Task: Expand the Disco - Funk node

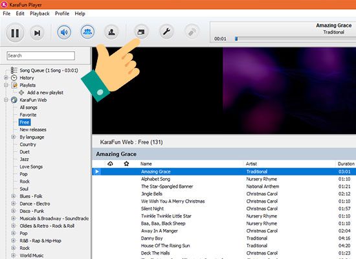Action: click(x=14, y=211)
